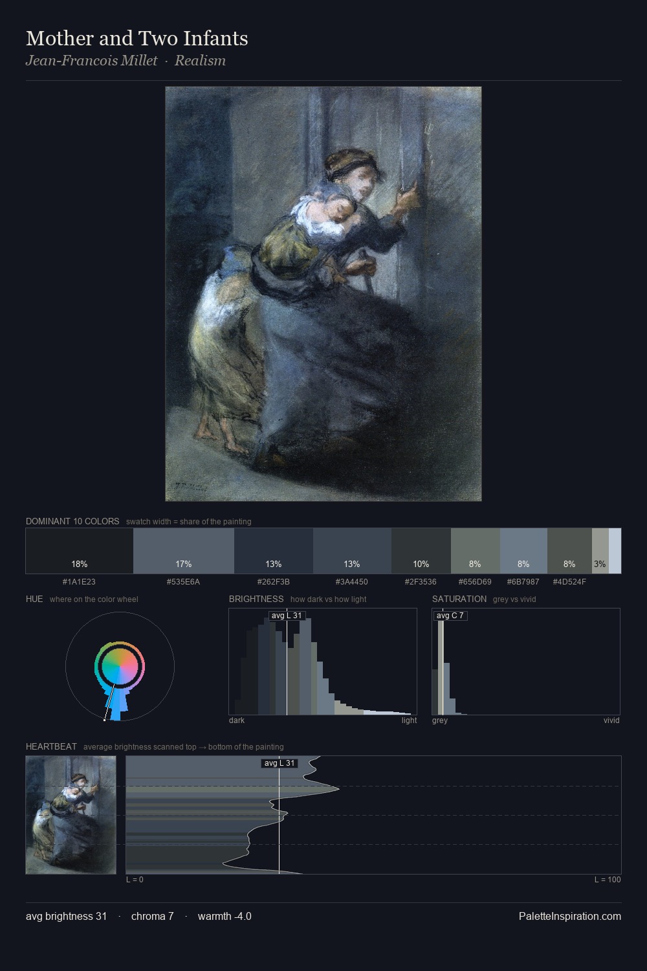The image size is (647, 971).
Task: Click the 'warmth -4.0' footer stat
Action: pyautogui.click(x=225, y=916)
